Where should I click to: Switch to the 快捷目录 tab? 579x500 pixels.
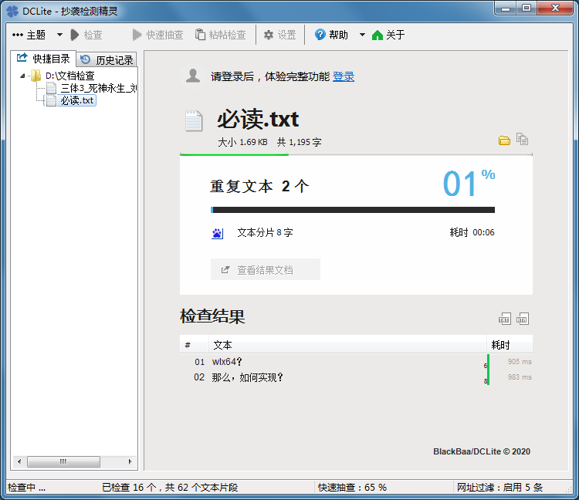43,59
